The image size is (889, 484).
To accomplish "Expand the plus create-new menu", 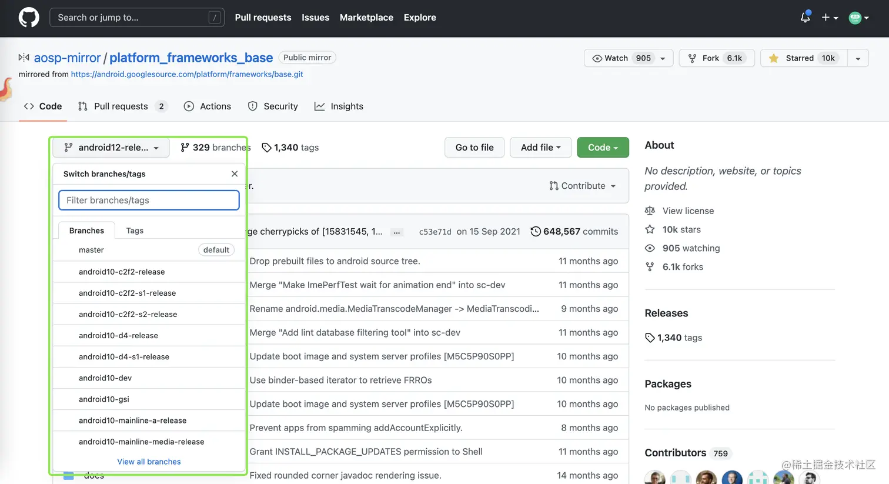I will (830, 18).
